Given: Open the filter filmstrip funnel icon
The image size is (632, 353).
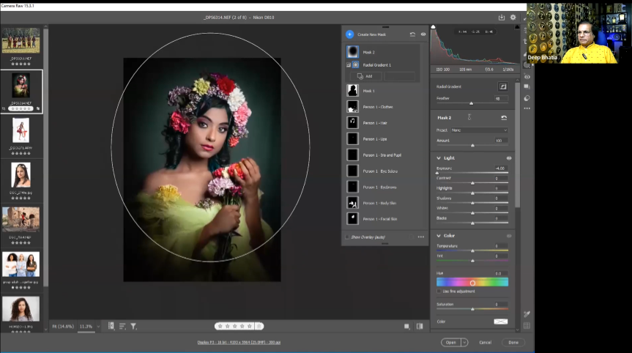Looking at the screenshot, I should [x=134, y=326].
